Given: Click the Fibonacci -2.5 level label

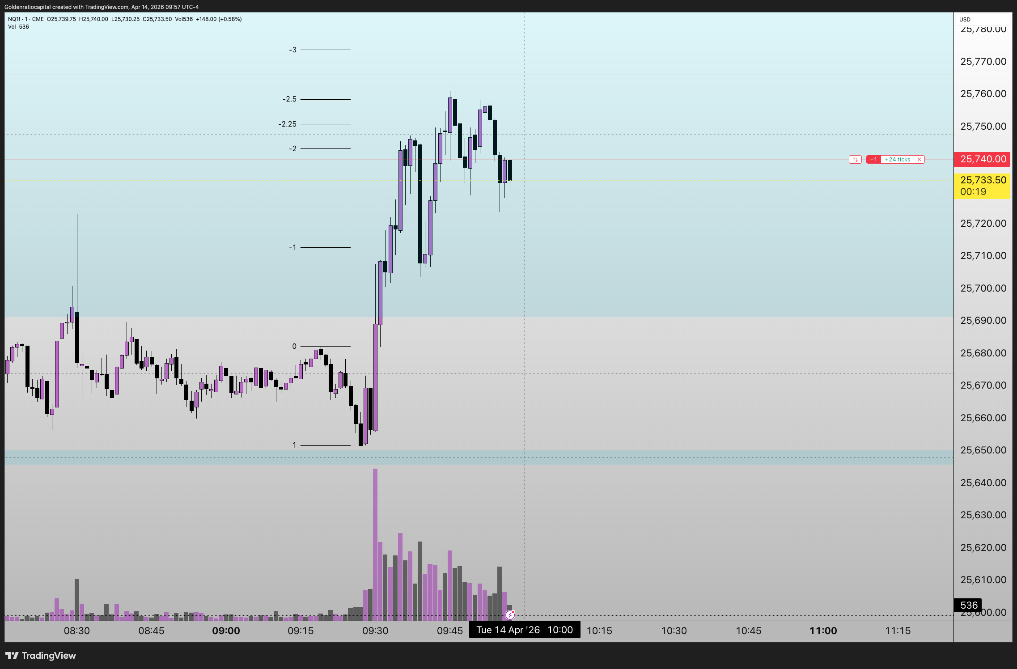Looking at the screenshot, I should (x=289, y=99).
